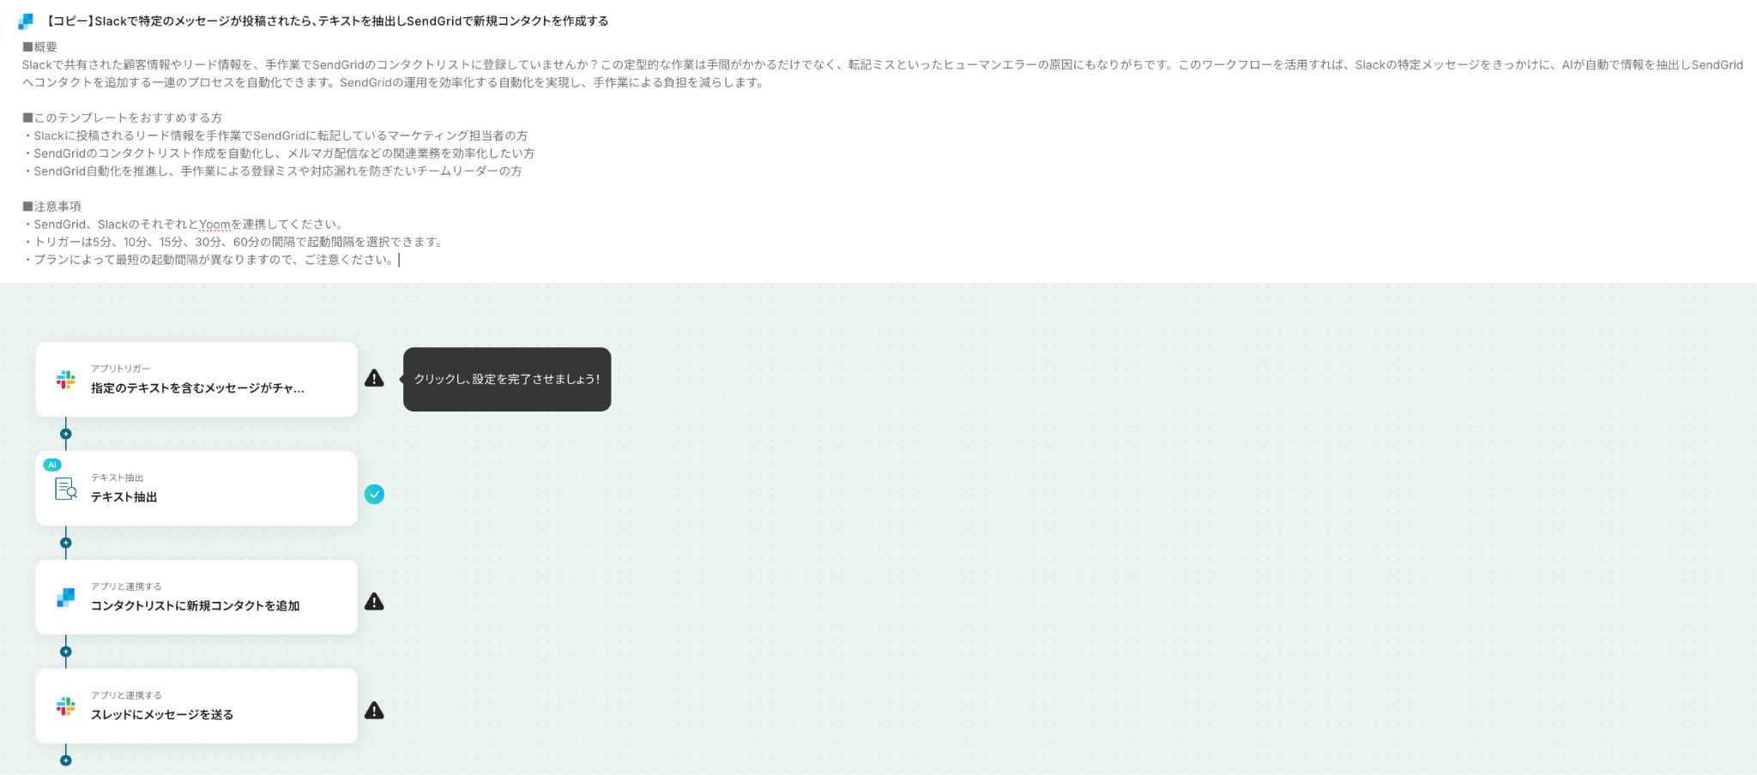Click the warning triangle beside スレッドにメッセージを送る
The width and height of the screenshot is (1757, 775).
coord(374,711)
